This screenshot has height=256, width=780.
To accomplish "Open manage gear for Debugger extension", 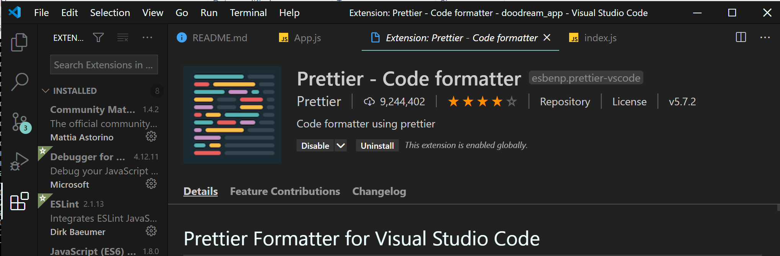I will tap(151, 184).
